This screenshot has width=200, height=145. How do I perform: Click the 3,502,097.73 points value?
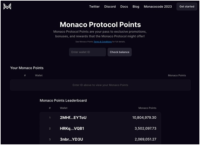(x=146, y=129)
